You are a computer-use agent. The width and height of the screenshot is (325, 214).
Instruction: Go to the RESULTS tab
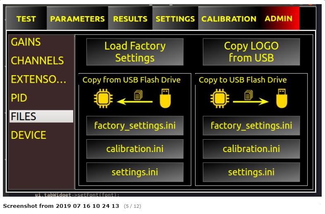point(130,19)
